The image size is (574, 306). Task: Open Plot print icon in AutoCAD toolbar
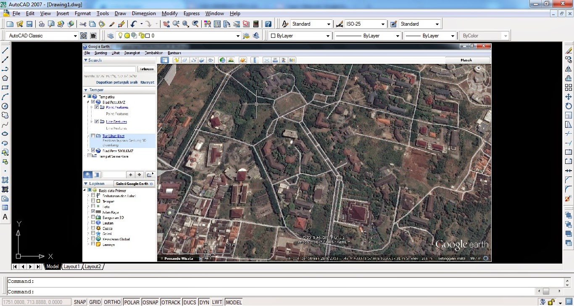click(42, 24)
